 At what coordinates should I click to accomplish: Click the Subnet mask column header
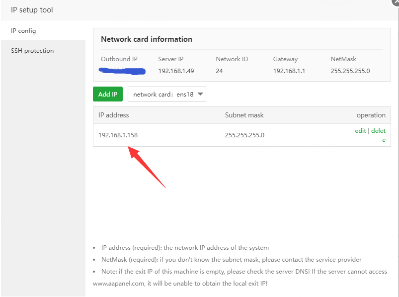point(244,115)
